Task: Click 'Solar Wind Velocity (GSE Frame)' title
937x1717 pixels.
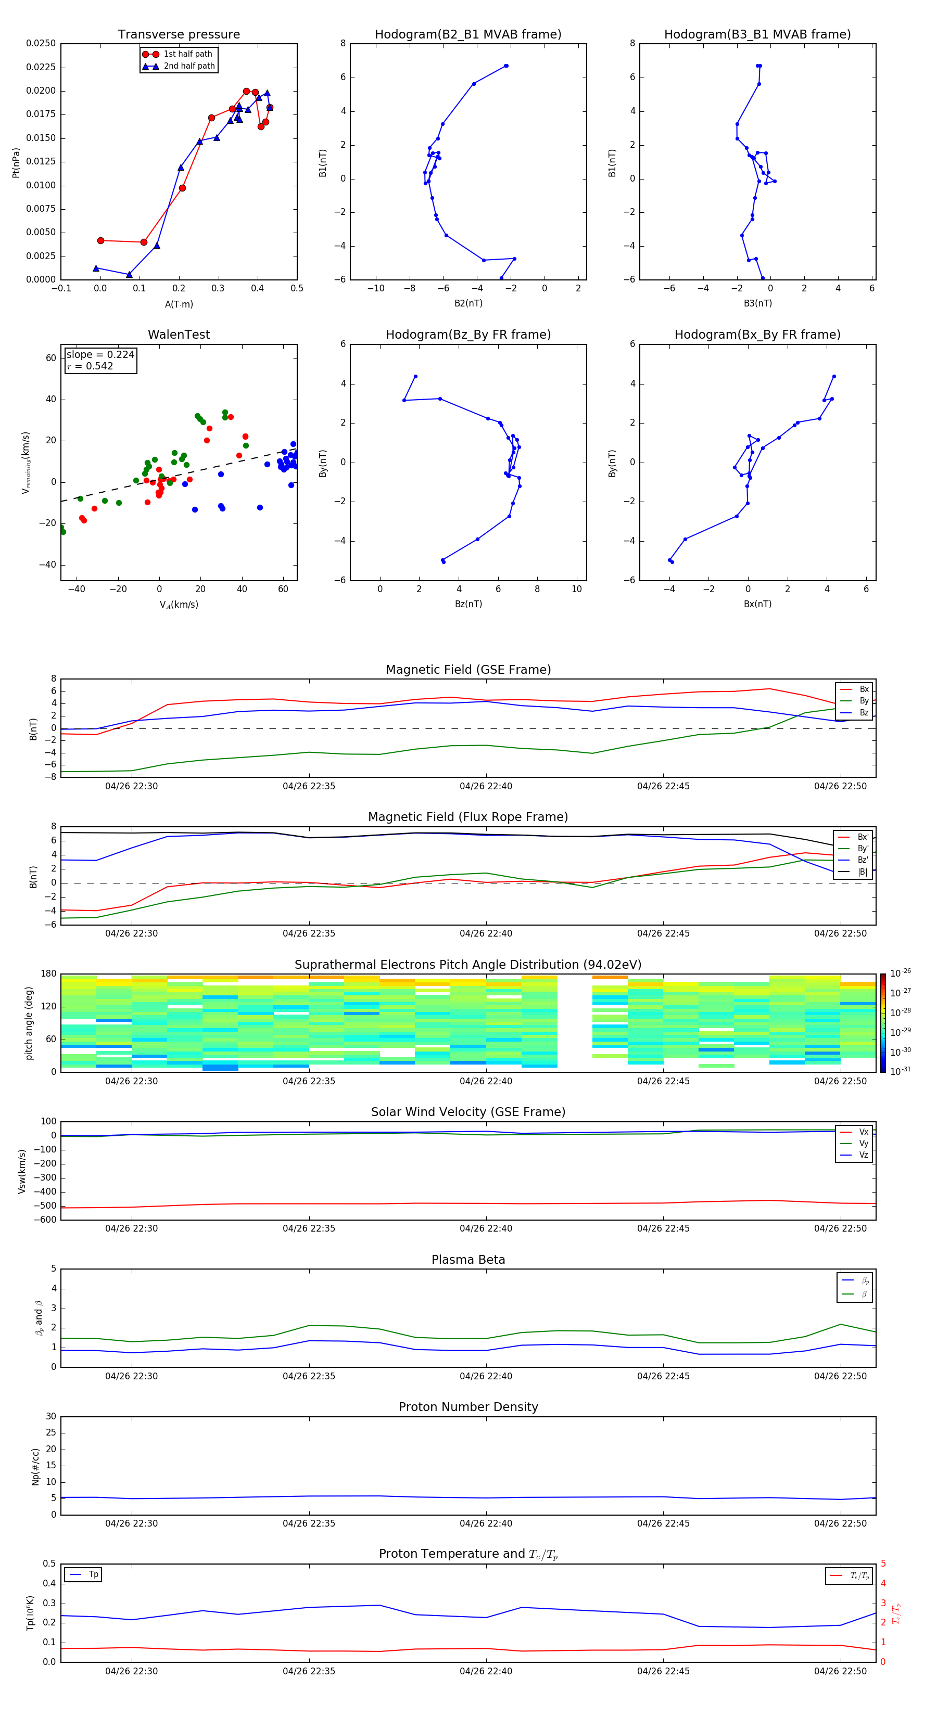Action: [x=468, y=1112]
